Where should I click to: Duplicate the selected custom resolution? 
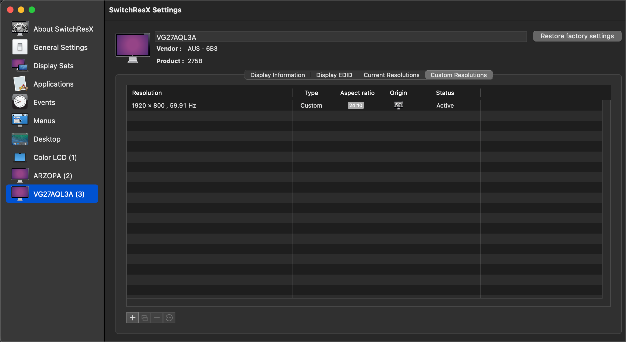145,318
